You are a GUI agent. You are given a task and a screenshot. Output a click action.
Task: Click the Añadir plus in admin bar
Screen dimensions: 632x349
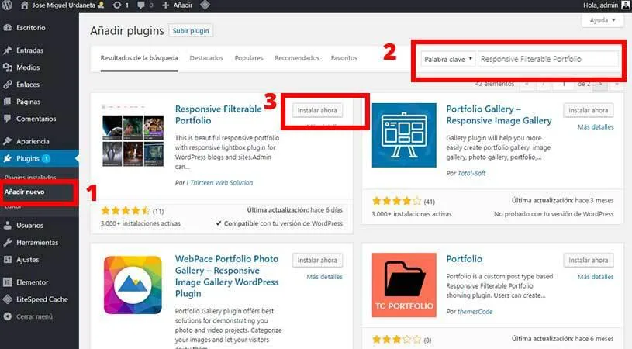pyautogui.click(x=165, y=5)
